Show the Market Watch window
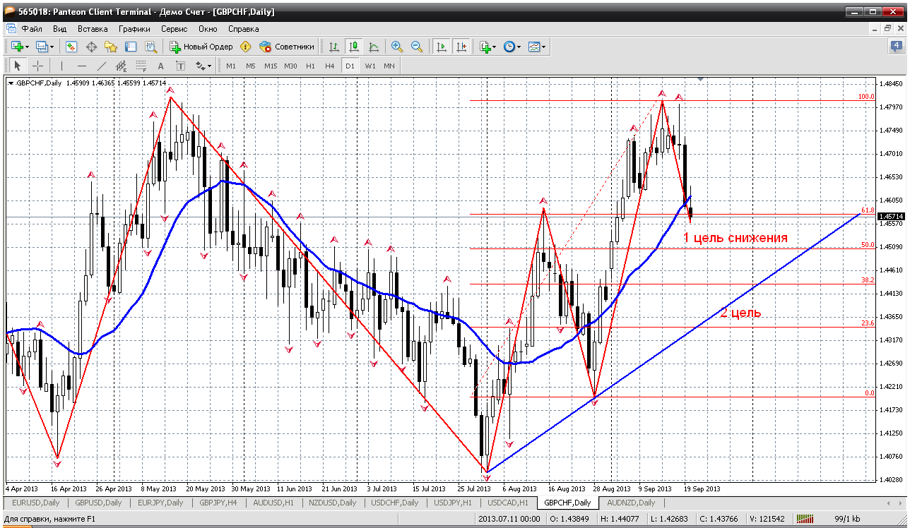Image resolution: width=910 pixels, height=528 pixels. pos(71,47)
